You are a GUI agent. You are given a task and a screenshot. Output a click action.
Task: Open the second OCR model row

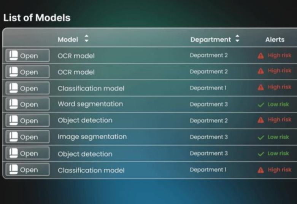pyautogui.click(x=28, y=72)
